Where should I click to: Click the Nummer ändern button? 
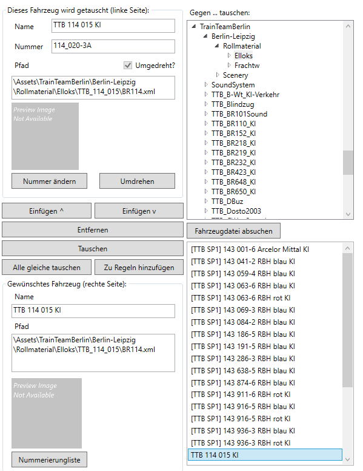(x=50, y=181)
